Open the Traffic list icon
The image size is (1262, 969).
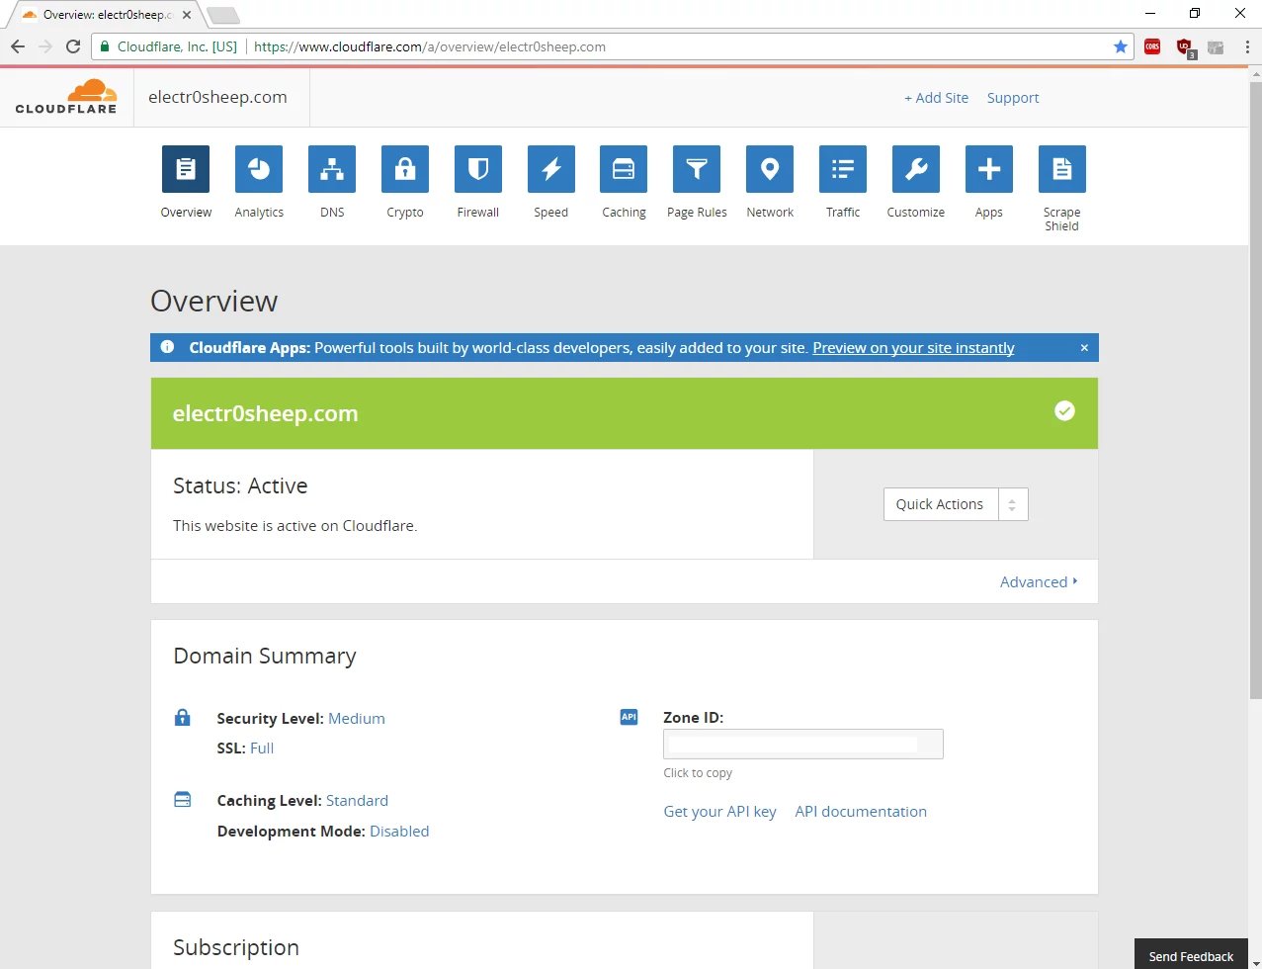tap(843, 169)
